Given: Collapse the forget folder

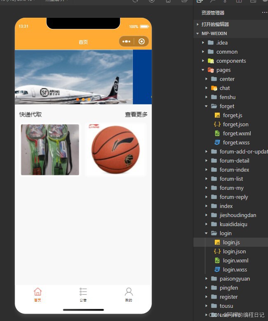Looking at the screenshot, I should pyautogui.click(x=230, y=106).
